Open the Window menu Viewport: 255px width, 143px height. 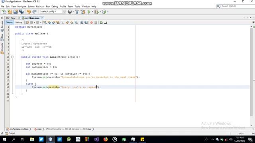point(86,6)
